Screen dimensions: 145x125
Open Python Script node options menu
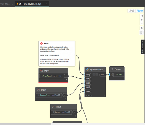tap(104, 95)
